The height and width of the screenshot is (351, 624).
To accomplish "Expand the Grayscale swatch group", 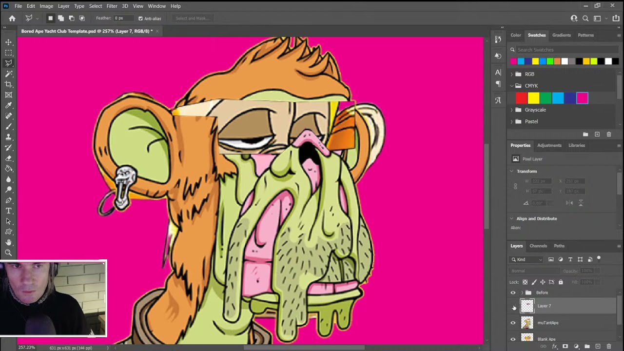I will tap(512, 110).
